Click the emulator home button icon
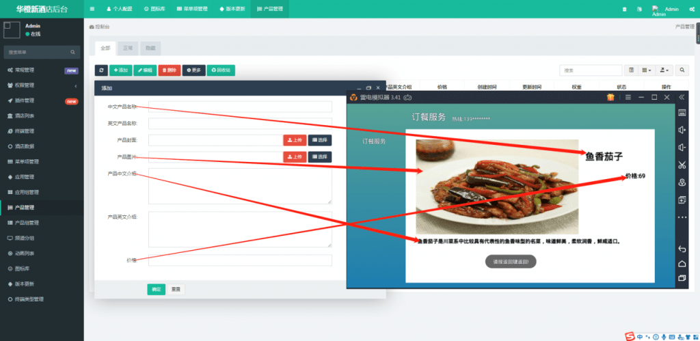The image size is (700, 341). coord(682,264)
